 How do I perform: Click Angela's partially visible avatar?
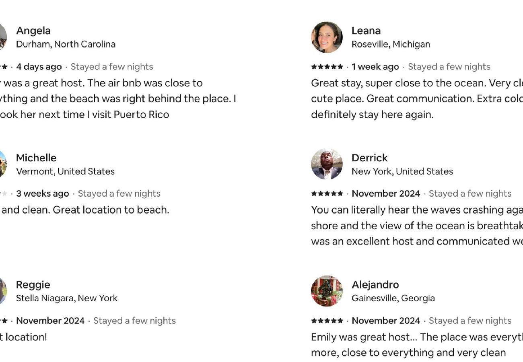[3, 37]
